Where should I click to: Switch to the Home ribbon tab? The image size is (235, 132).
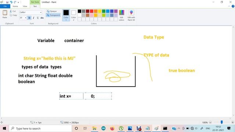coord(15,6)
